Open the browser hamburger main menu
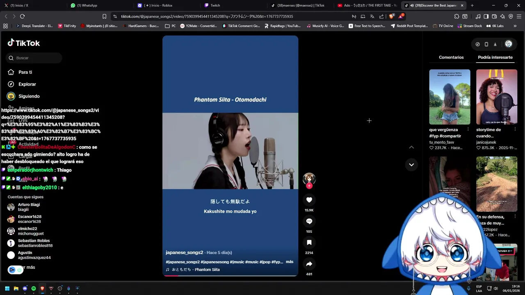 coord(519,16)
